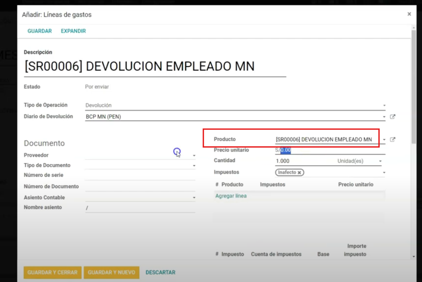Screen dimensions: 422x282
Task: Click GUARDAR to save
Action: [x=39, y=31]
